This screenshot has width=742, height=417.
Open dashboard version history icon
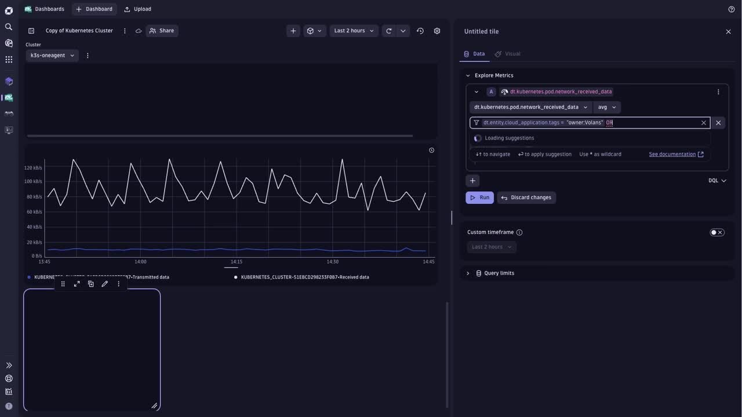pyautogui.click(x=420, y=31)
